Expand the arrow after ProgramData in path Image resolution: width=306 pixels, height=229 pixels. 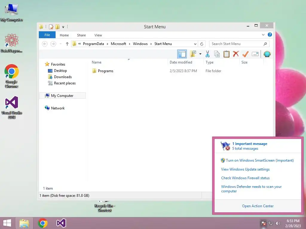coord(107,44)
